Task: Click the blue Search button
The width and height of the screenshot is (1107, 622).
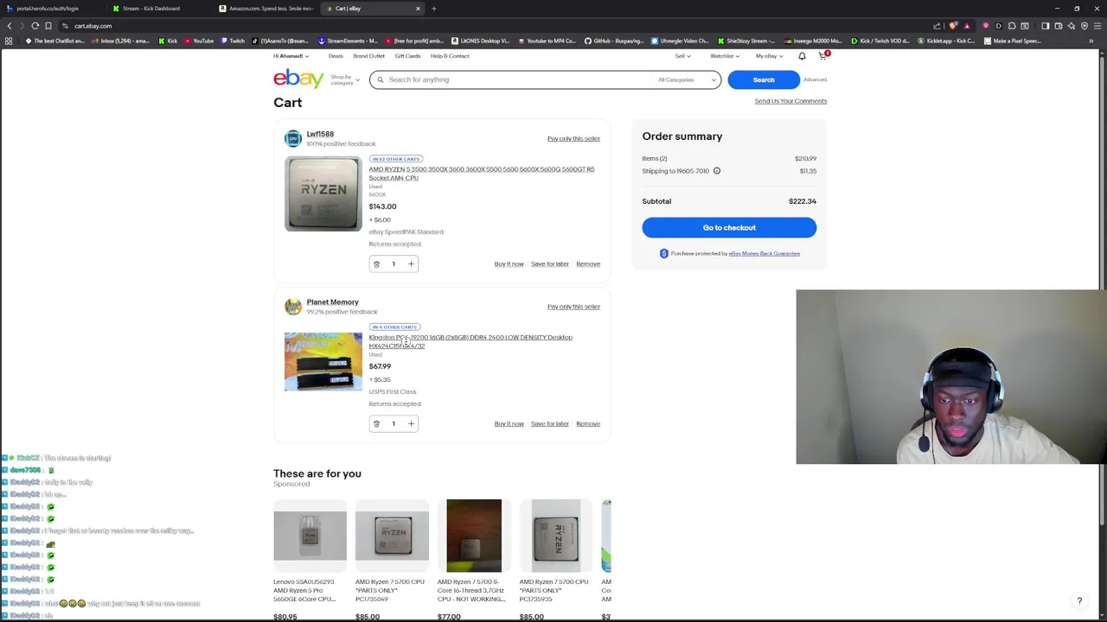Action: coord(764,79)
